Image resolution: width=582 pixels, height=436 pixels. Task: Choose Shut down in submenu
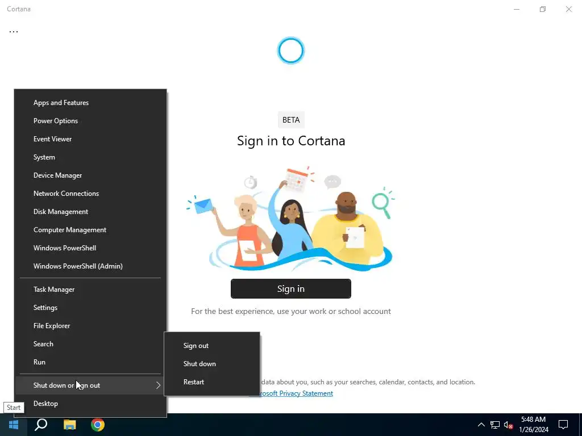point(212,364)
